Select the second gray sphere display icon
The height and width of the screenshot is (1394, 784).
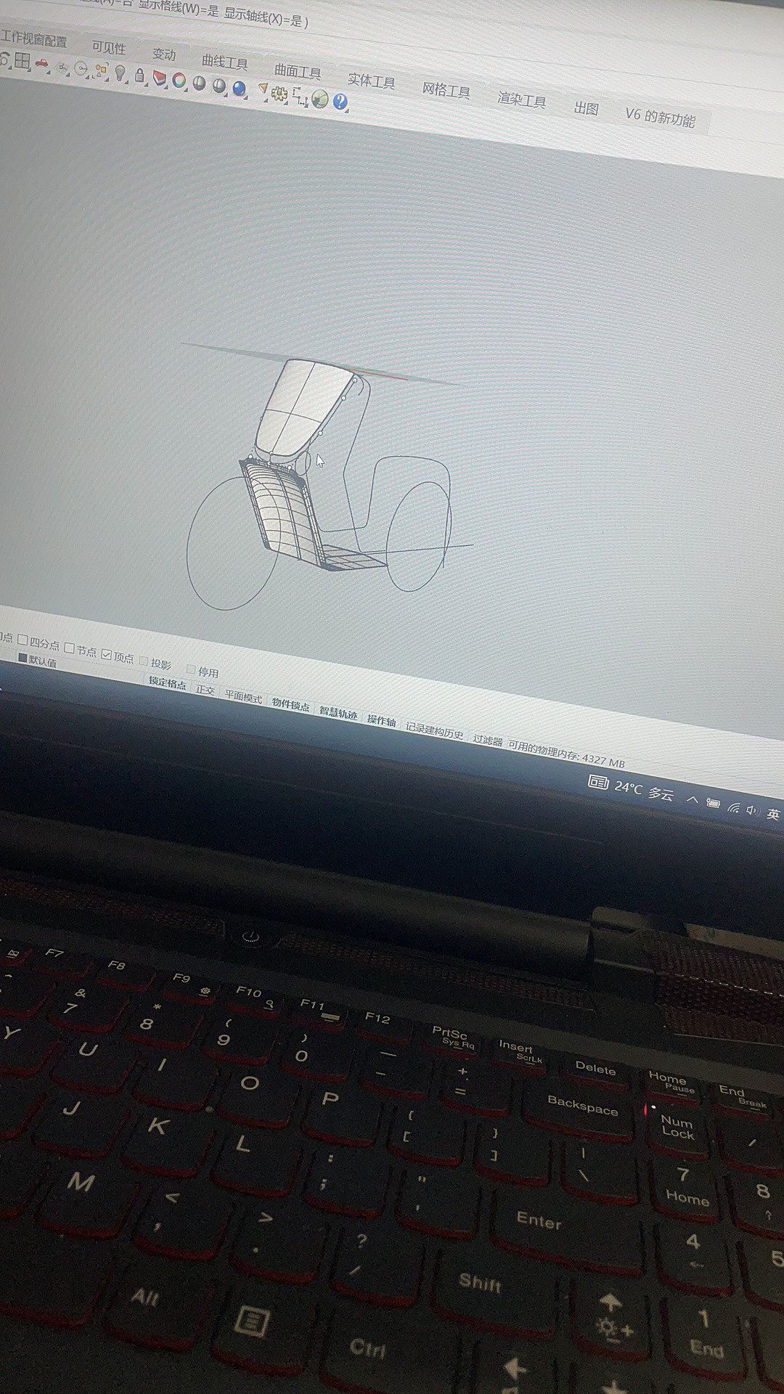(x=219, y=85)
